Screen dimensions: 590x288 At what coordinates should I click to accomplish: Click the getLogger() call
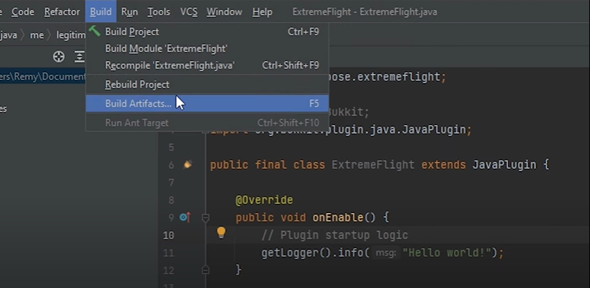296,253
